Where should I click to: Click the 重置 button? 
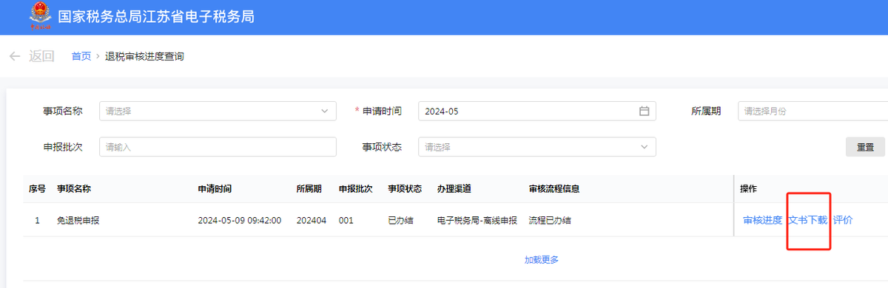(866, 147)
